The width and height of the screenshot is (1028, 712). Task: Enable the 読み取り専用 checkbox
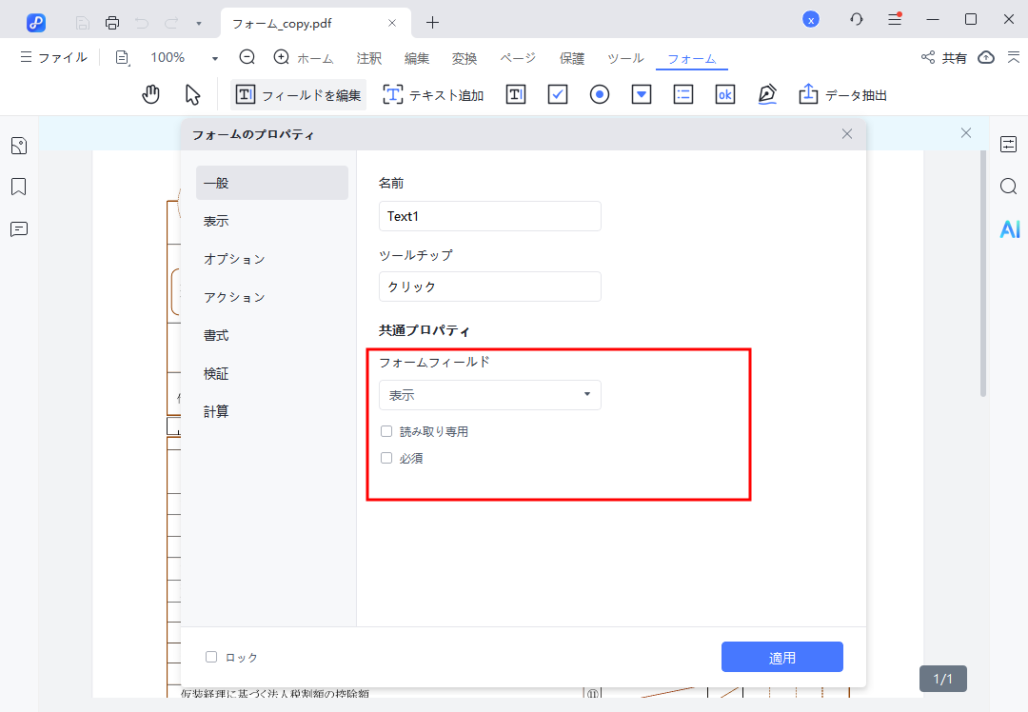pyautogui.click(x=385, y=430)
